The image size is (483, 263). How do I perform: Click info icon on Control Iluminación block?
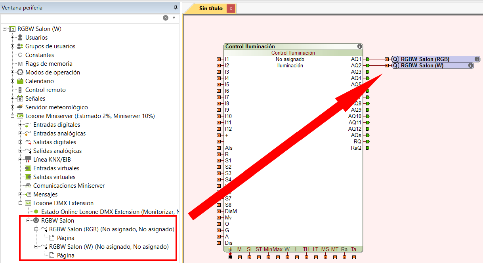pos(359,46)
